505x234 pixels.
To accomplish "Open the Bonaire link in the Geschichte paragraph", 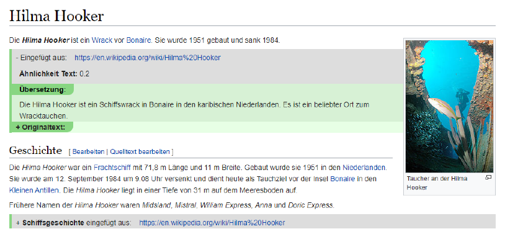I will [x=342, y=179].
